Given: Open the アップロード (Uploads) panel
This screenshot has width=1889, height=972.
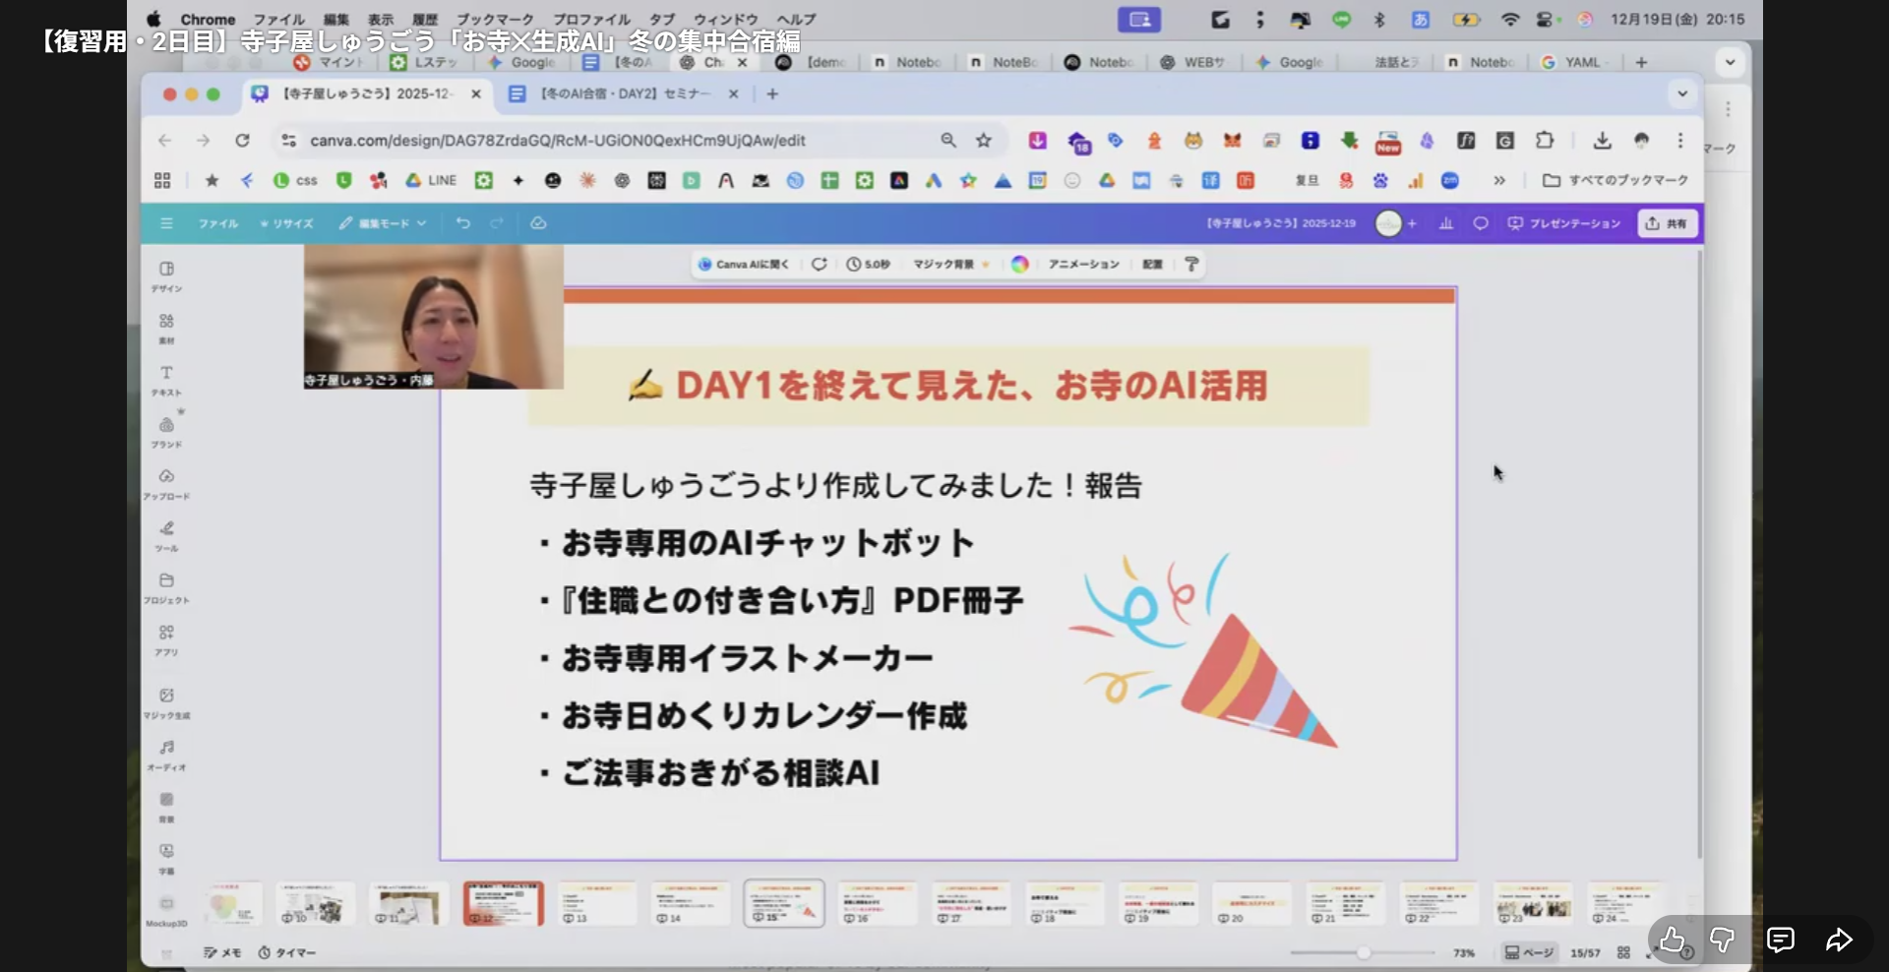Looking at the screenshot, I should [x=166, y=483].
